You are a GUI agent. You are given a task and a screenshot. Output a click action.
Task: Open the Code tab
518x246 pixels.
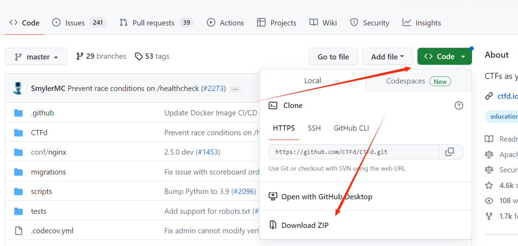tap(24, 23)
